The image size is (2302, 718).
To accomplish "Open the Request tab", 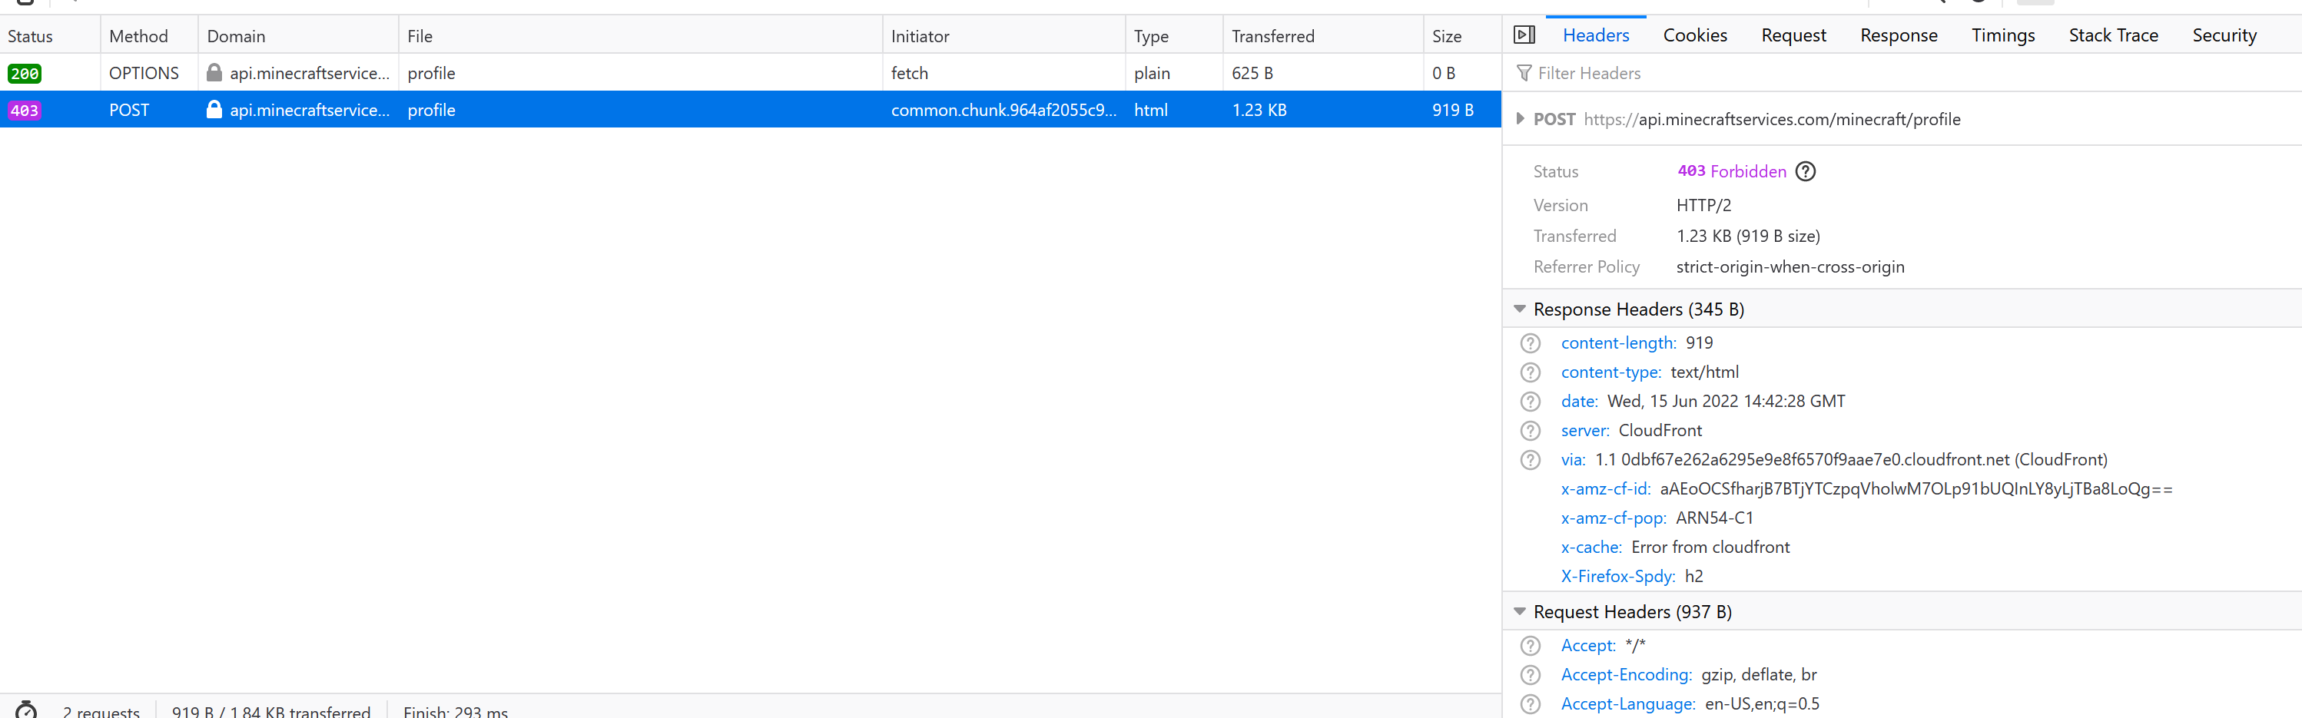I will click(1793, 35).
